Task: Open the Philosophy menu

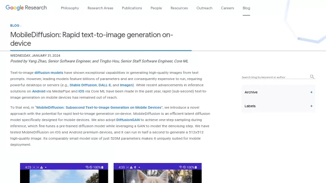Action: coord(70,8)
